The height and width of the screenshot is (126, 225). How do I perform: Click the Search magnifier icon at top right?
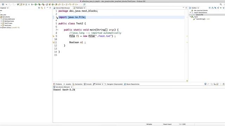(221, 5)
